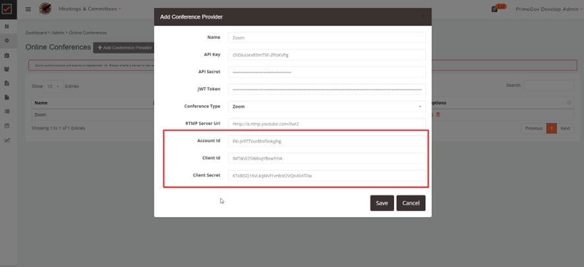
Task: Click into the RTMP Server Url field
Action: pos(327,124)
